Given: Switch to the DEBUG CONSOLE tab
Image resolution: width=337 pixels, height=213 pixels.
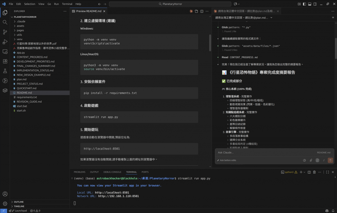Looking at the screenshot, I should (x=112, y=172).
